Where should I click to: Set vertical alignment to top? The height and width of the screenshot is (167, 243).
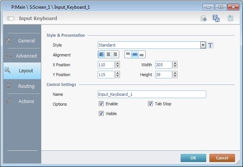coord(128,55)
